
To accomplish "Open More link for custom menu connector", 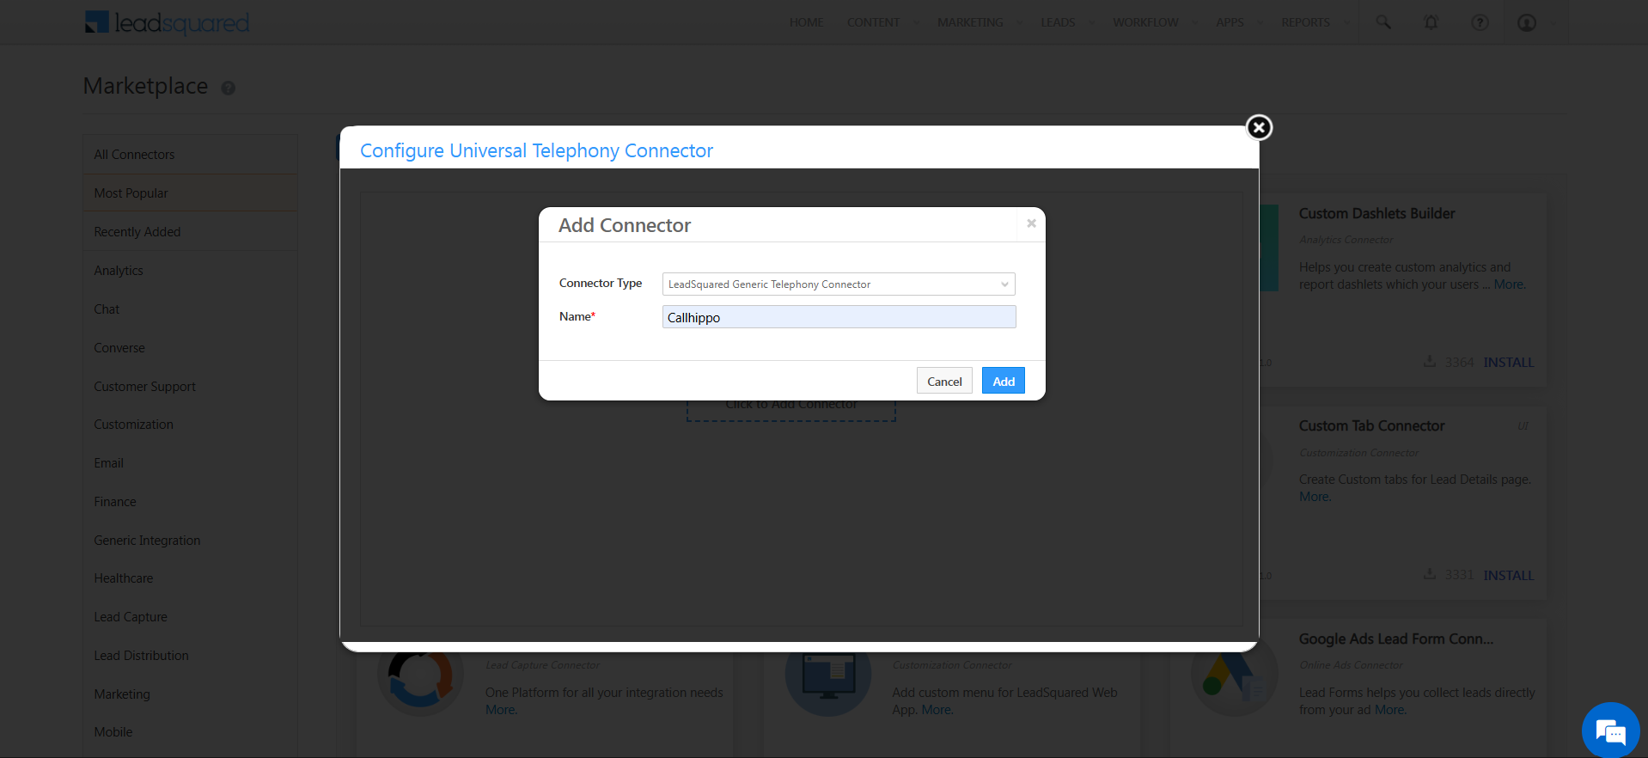I will [937, 710].
